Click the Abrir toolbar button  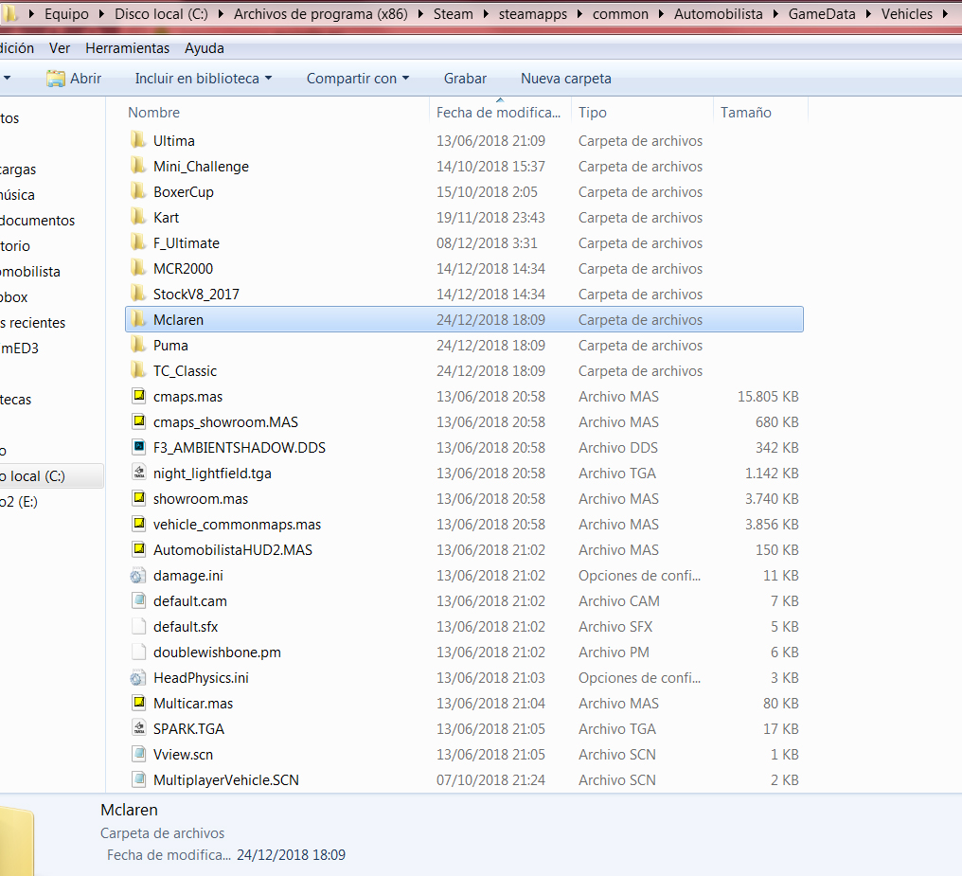74,79
